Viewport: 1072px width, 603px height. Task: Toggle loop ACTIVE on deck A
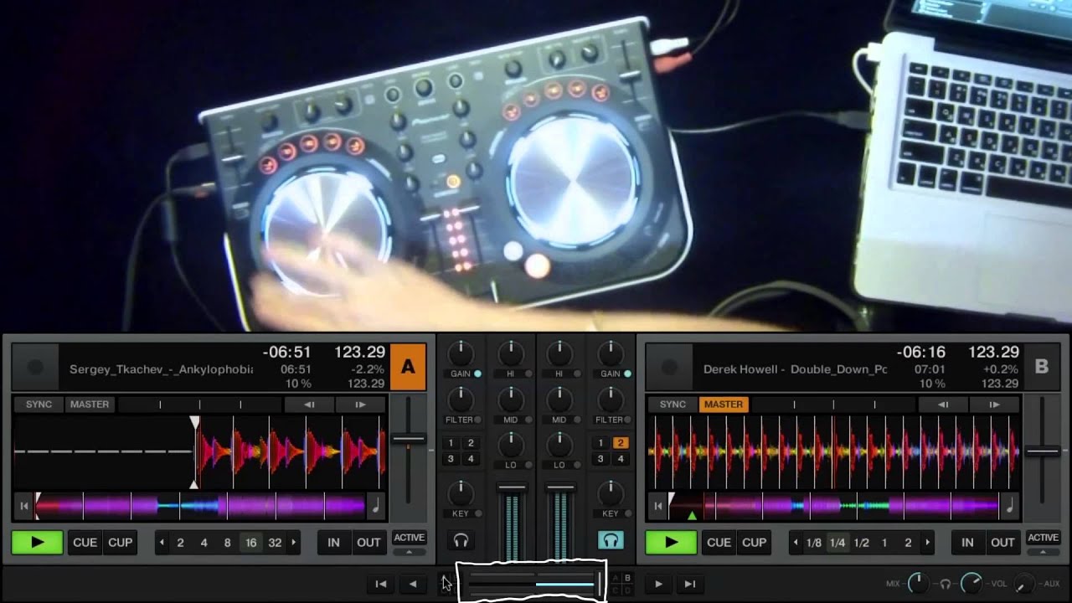click(409, 538)
